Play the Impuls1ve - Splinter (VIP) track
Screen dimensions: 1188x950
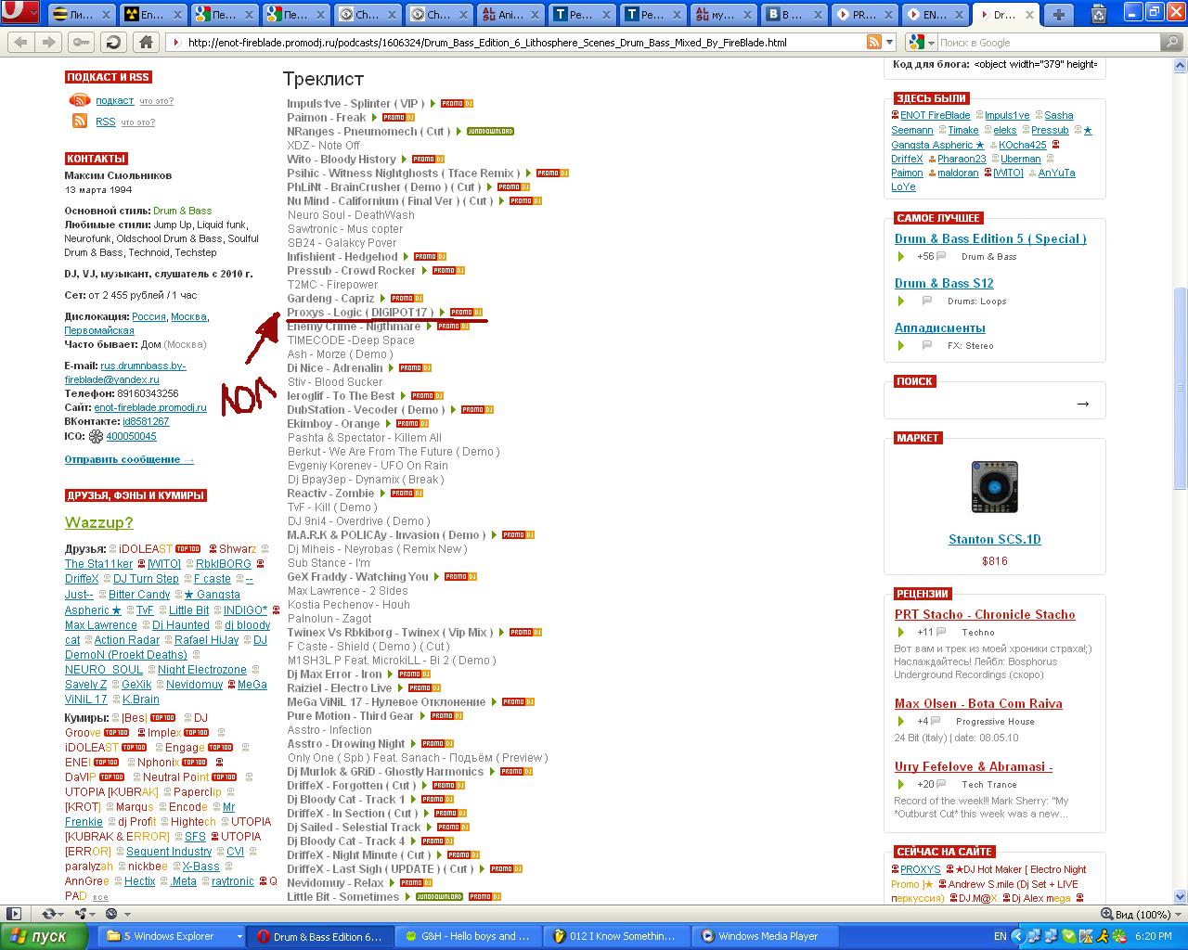coord(433,104)
